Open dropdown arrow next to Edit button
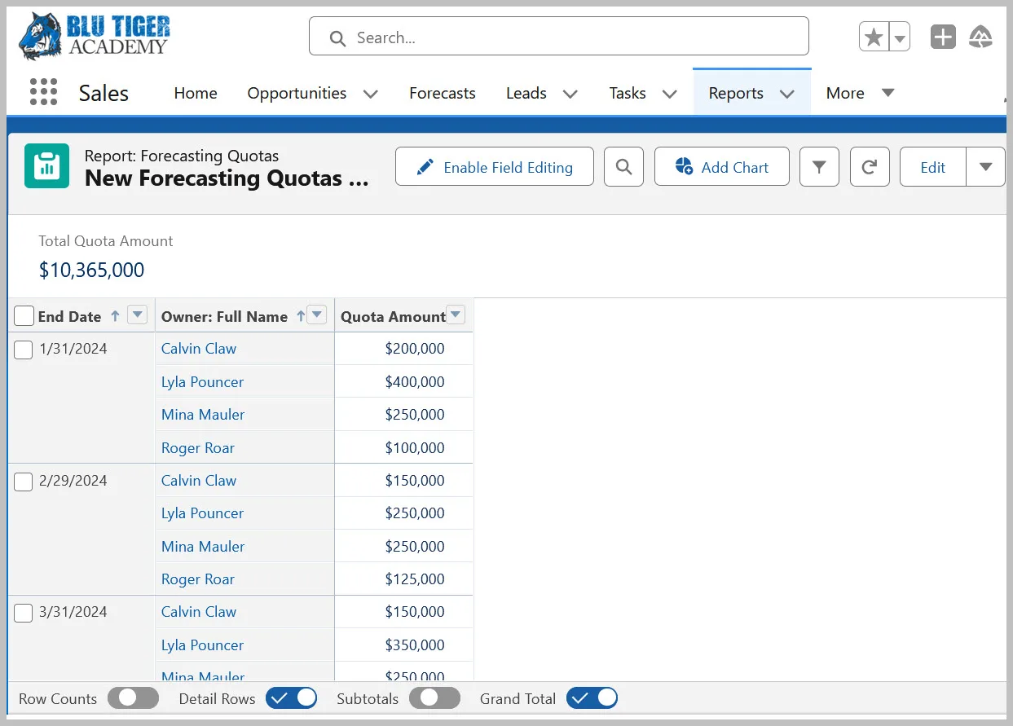The height and width of the screenshot is (726, 1013). coord(985,167)
